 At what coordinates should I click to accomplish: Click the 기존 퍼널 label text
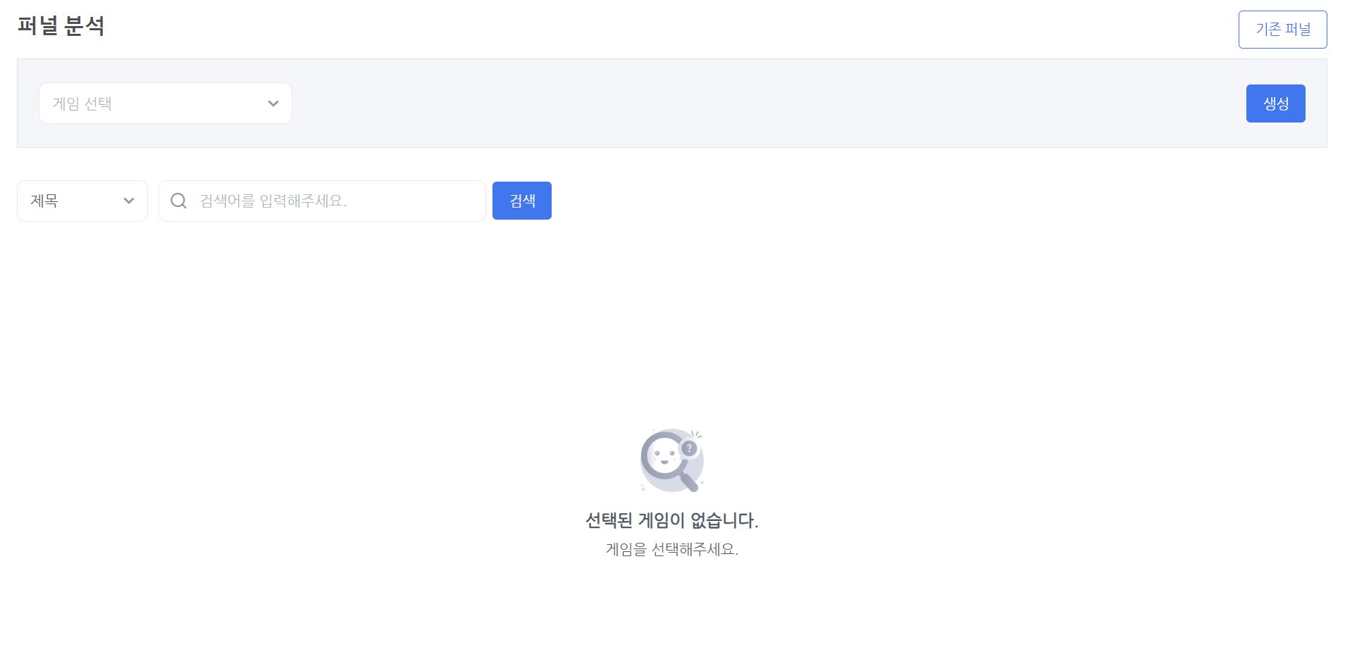(x=1282, y=30)
